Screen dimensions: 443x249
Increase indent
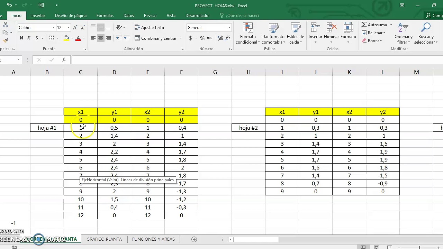coord(127,38)
